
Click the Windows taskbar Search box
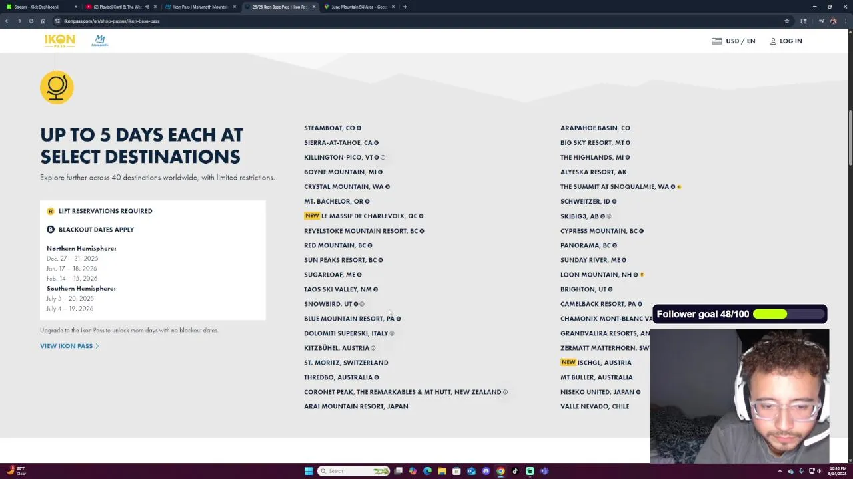pos(353,471)
